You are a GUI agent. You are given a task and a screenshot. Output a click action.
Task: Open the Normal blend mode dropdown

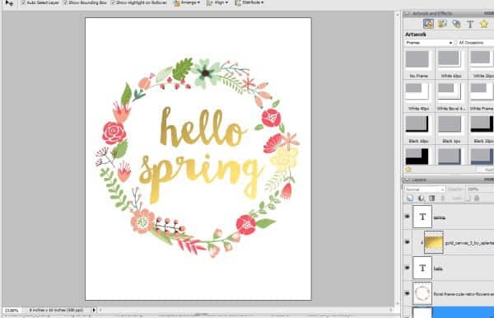[x=424, y=189]
